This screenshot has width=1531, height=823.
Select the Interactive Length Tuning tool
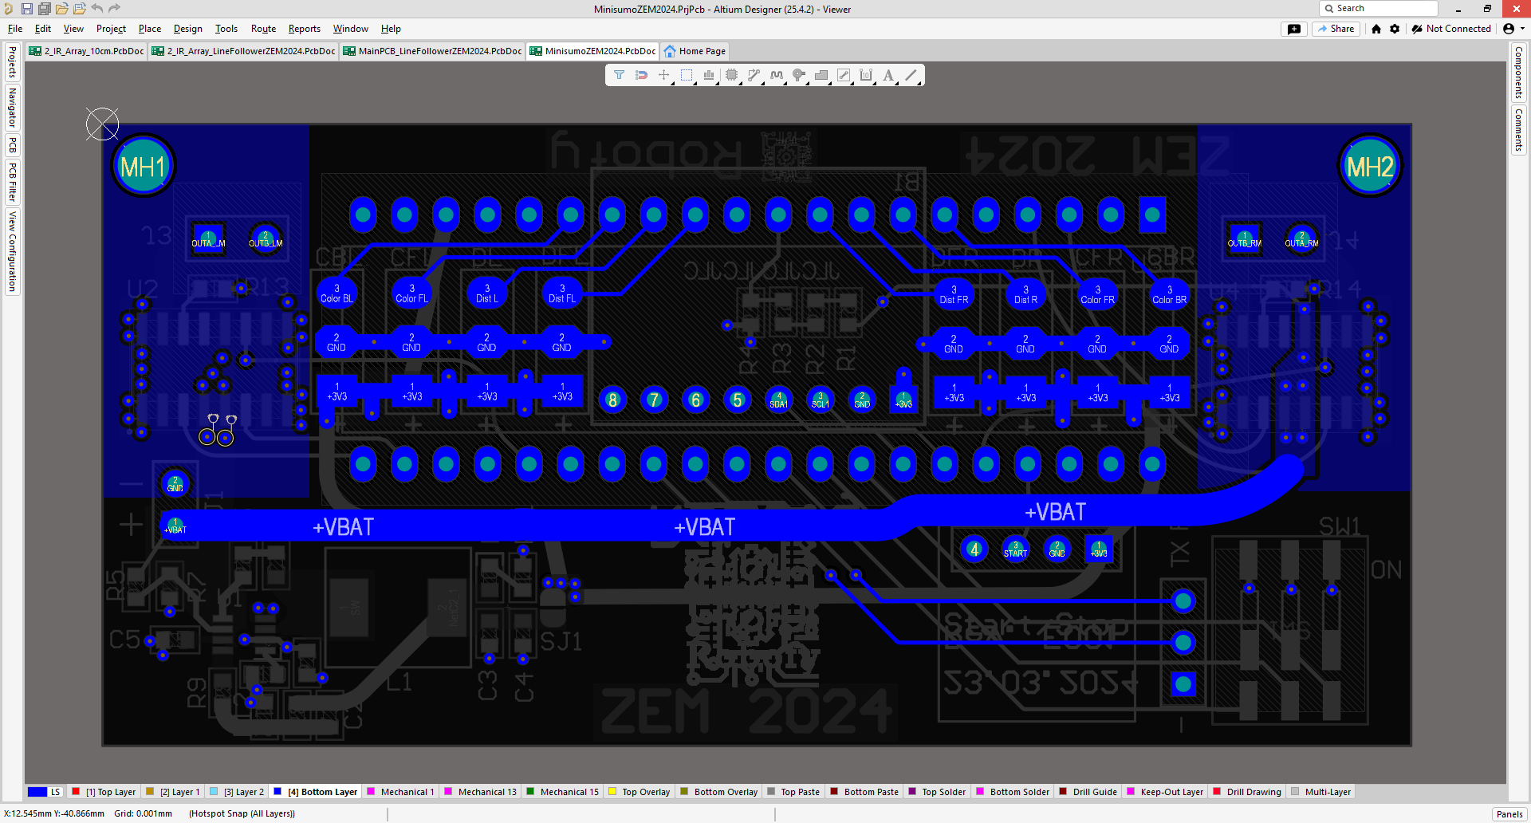pyautogui.click(x=776, y=75)
